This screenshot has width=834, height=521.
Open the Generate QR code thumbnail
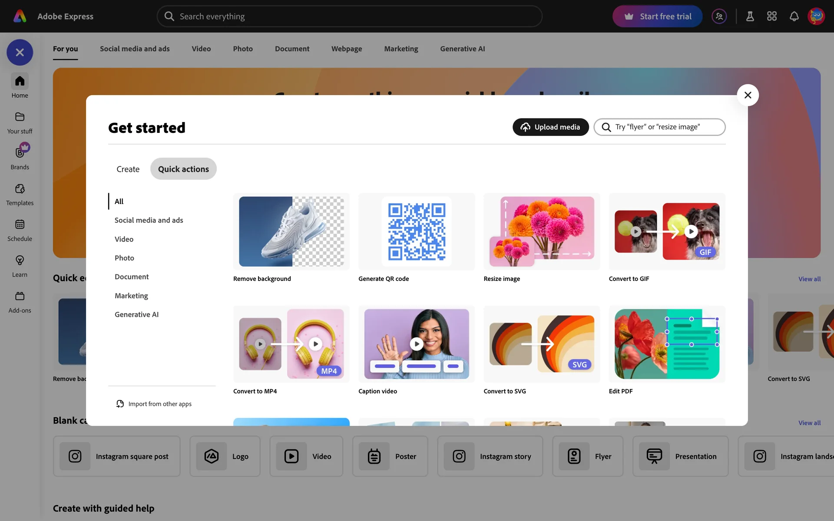(416, 231)
